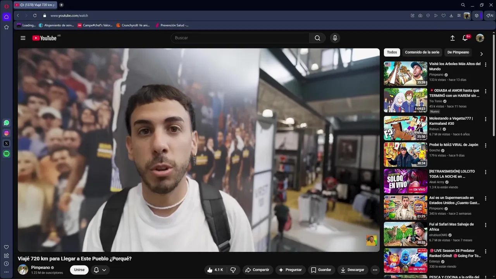The image size is (496, 279).
Task: Open options for LIVE Season 28 Predator video
Action: [486, 251]
